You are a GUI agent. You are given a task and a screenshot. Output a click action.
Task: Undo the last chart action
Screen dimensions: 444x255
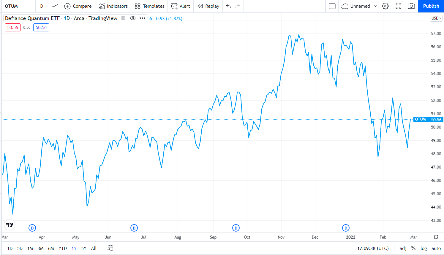[228, 6]
